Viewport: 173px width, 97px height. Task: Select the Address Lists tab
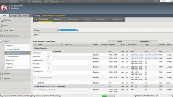click(x=74, y=19)
